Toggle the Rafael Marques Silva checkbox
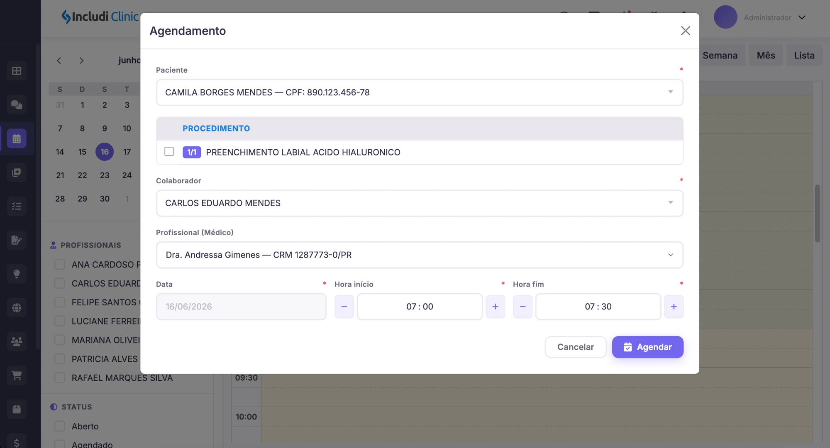This screenshot has width=830, height=448. (x=60, y=378)
